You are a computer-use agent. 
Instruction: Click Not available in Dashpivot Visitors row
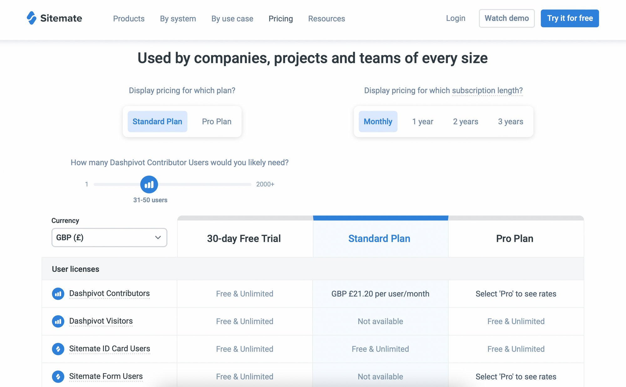pyautogui.click(x=380, y=321)
